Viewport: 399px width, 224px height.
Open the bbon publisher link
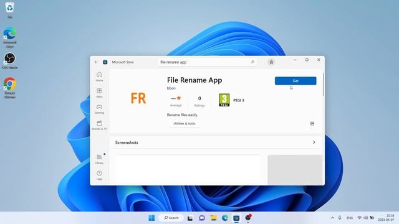click(171, 88)
